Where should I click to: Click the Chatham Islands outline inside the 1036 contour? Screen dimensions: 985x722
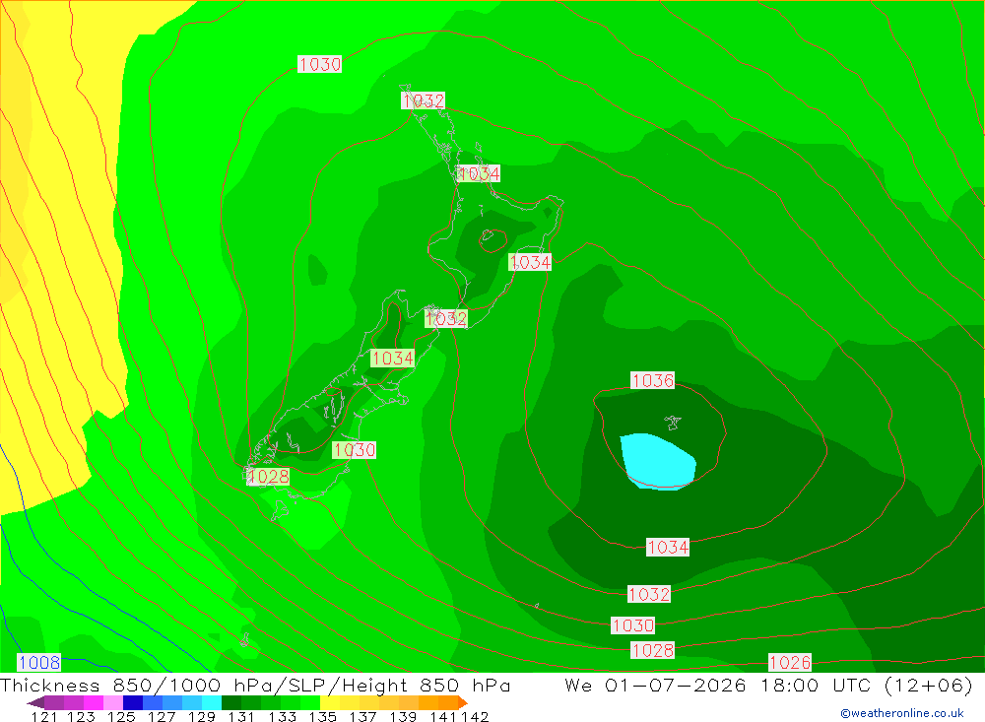tap(673, 423)
